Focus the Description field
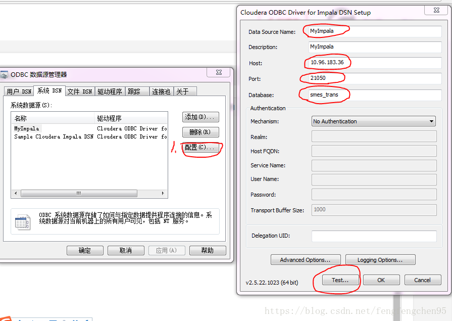 click(x=375, y=47)
